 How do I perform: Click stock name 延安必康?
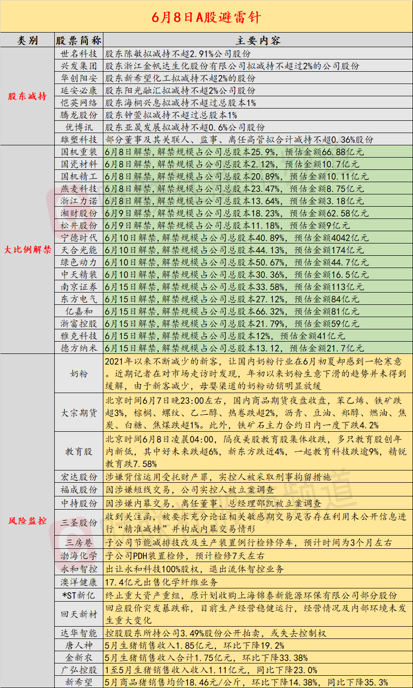click(x=79, y=91)
